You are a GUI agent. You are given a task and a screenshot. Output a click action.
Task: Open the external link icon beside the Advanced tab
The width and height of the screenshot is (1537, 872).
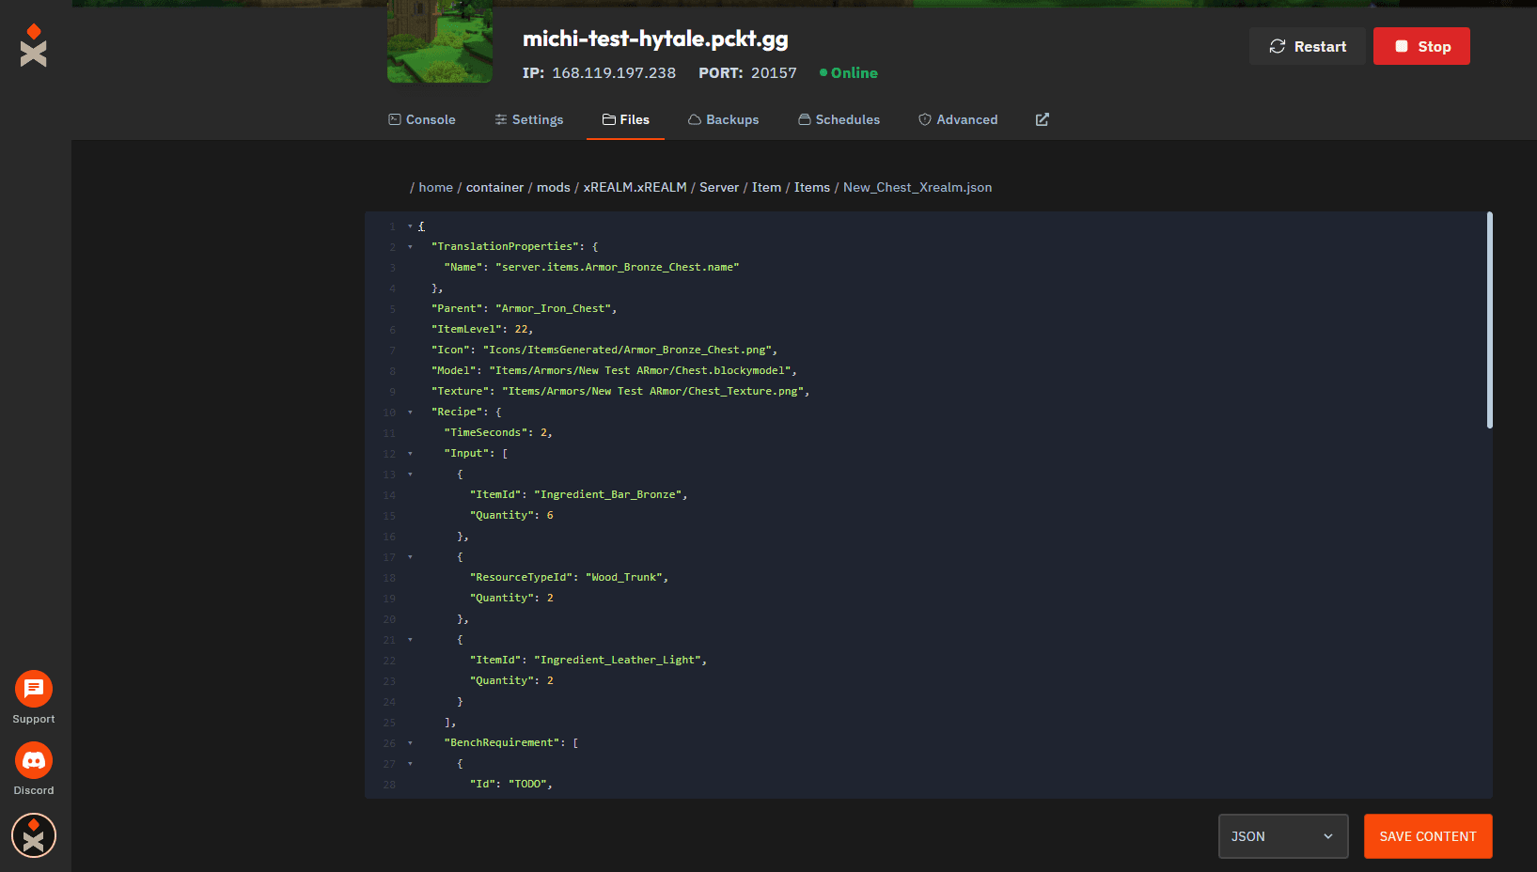(x=1042, y=119)
